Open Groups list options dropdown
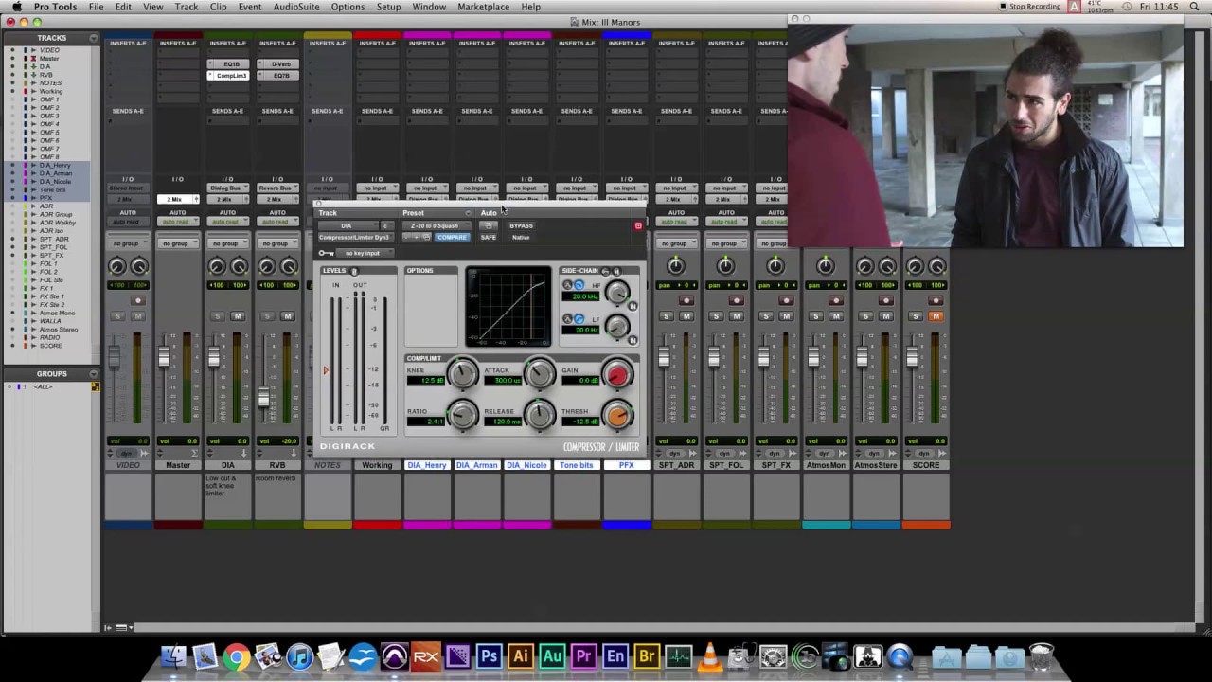 coord(94,374)
